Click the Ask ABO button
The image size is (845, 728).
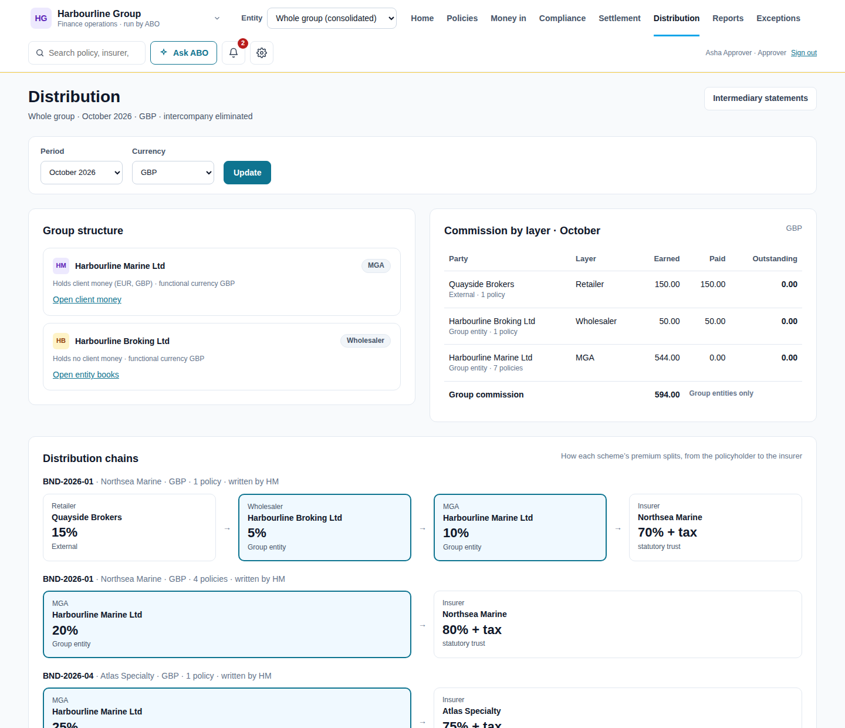pyautogui.click(x=184, y=53)
